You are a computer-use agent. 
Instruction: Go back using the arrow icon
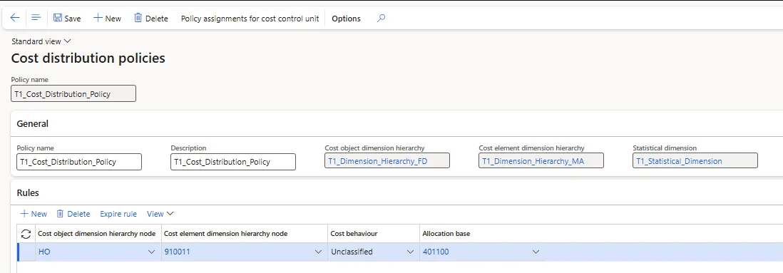[x=15, y=18]
